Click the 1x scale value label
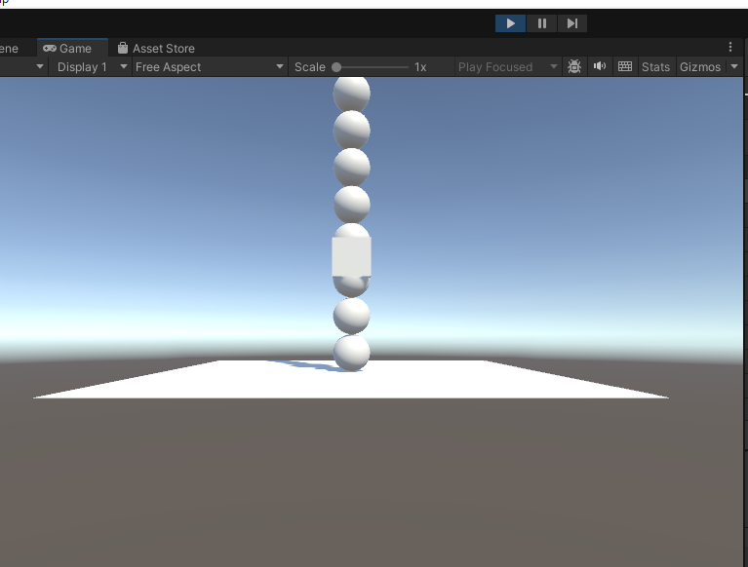 pyautogui.click(x=420, y=67)
